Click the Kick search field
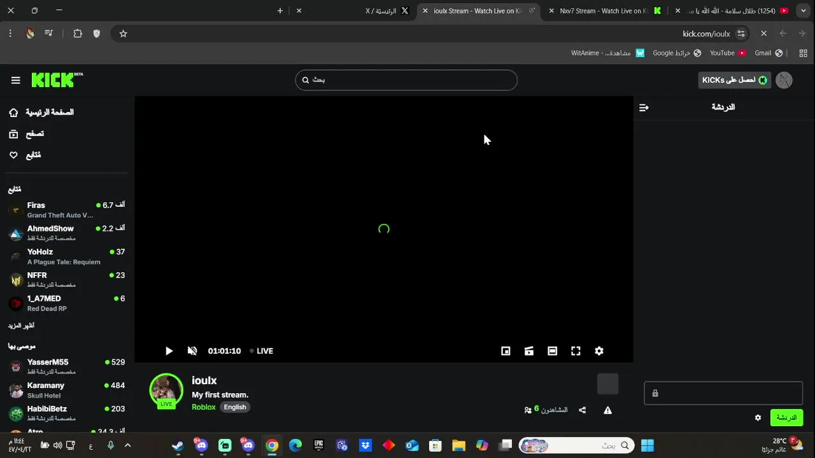815x458 pixels. (406, 80)
